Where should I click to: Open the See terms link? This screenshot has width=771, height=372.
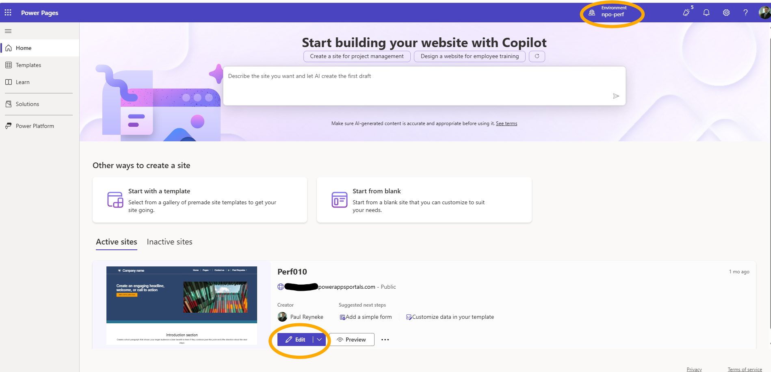(506, 123)
